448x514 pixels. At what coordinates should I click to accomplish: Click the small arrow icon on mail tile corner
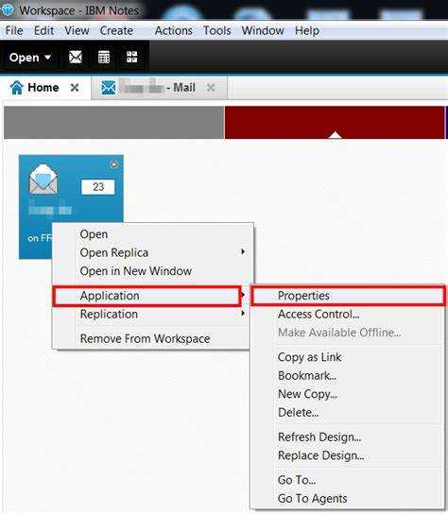pos(113,164)
